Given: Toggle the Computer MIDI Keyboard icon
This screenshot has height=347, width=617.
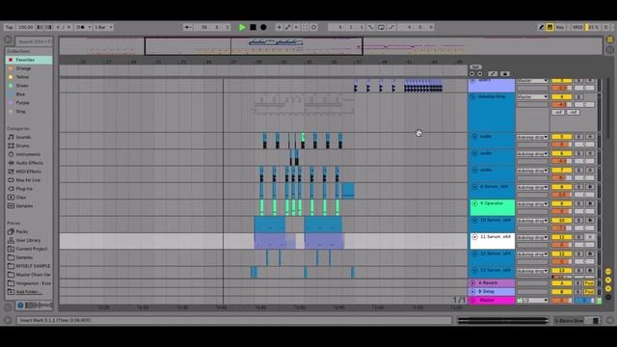Looking at the screenshot, I should click(550, 27).
